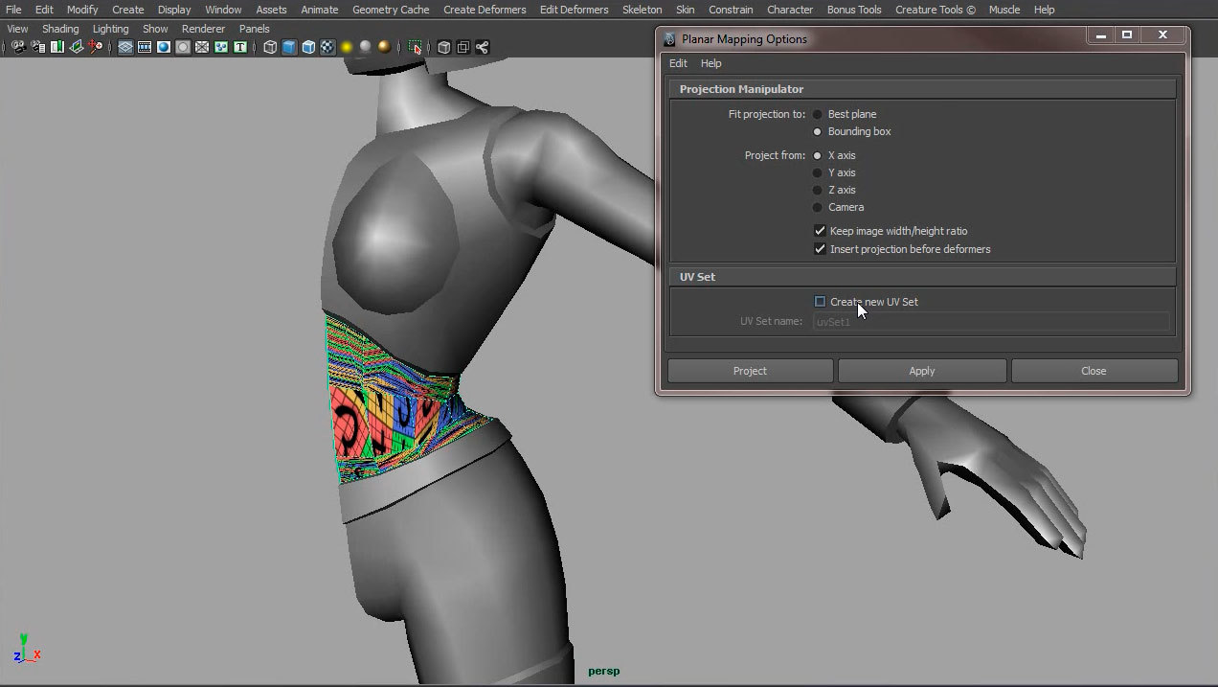Open the Shading panel menu
This screenshot has width=1218, height=687.
click(60, 29)
